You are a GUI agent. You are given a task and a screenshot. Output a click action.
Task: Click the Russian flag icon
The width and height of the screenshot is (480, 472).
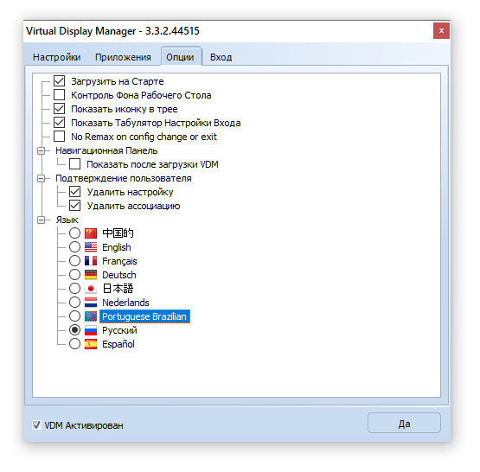91,330
